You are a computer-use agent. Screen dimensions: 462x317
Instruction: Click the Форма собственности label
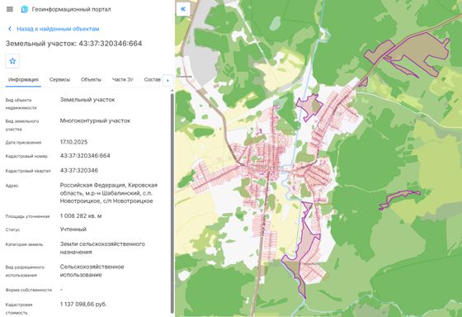click(29, 290)
